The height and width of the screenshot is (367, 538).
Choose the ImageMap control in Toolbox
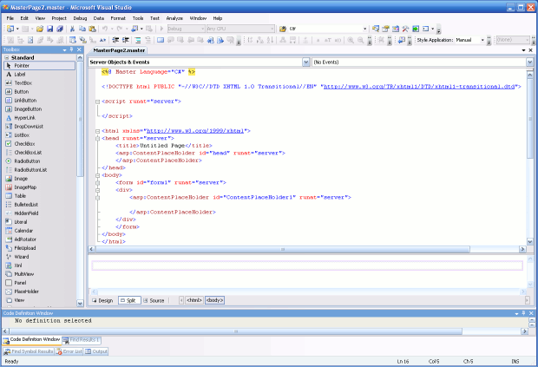click(x=24, y=187)
